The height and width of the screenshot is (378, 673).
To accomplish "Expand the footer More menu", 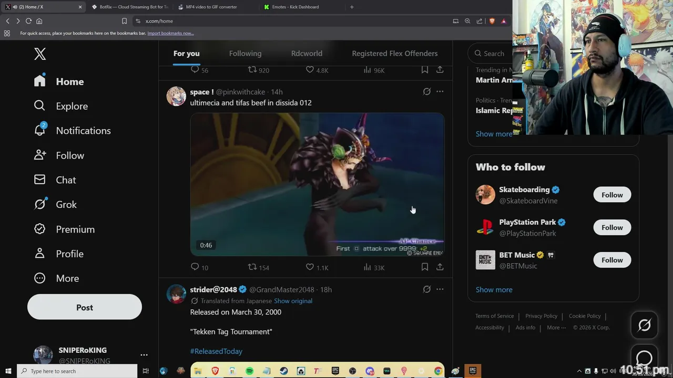I will pos(556,328).
